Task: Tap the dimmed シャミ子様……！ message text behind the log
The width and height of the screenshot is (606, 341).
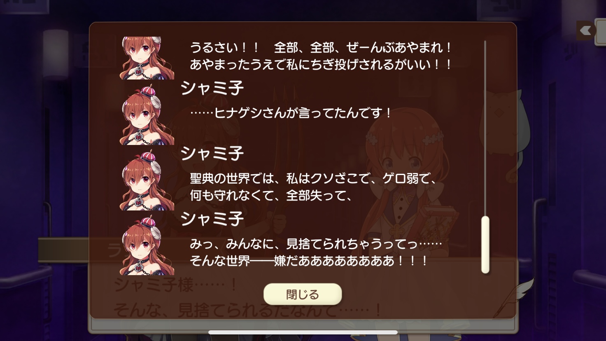Action: (x=176, y=285)
